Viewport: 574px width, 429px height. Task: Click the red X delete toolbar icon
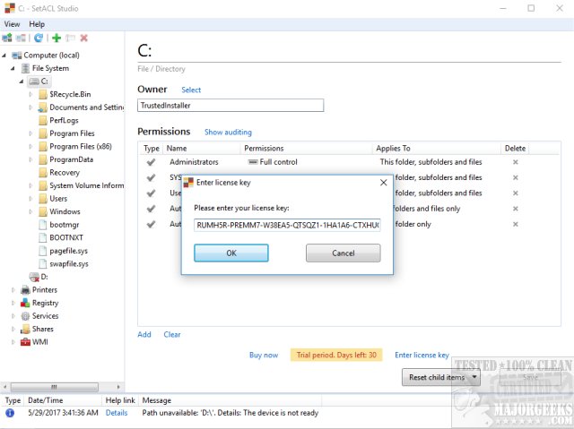click(83, 38)
